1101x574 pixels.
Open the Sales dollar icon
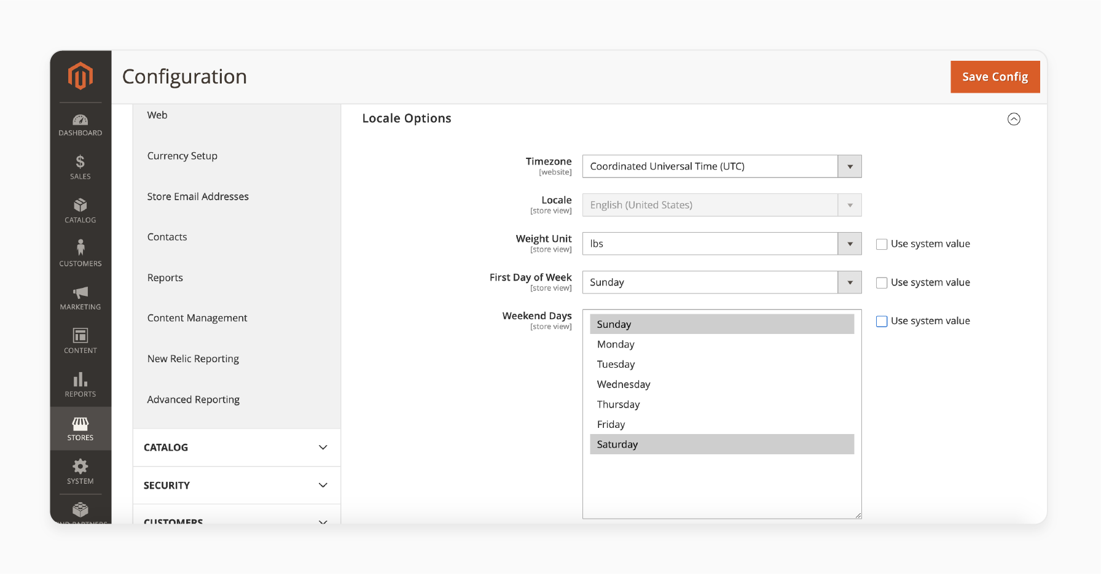80,162
